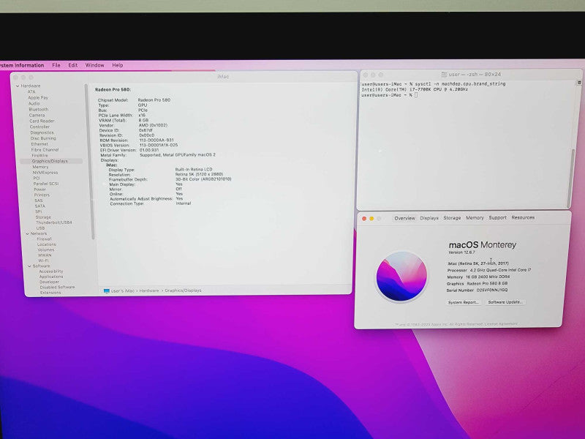585x439 pixels.
Task: Select ATA in the sidebar
Action: (x=31, y=91)
